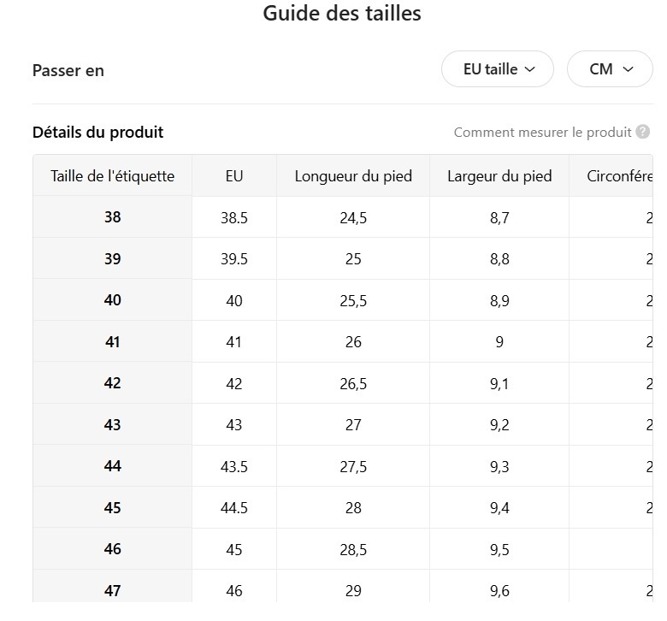667x621 pixels.
Task: Click "Comment mesurer le produit" link
Action: [542, 133]
